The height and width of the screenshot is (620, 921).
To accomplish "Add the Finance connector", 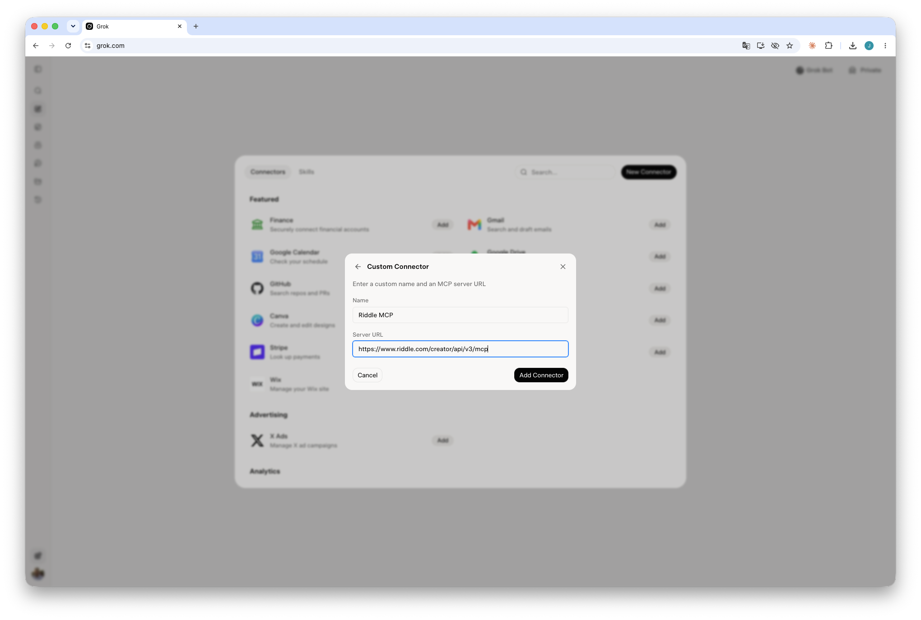I will [x=443, y=225].
